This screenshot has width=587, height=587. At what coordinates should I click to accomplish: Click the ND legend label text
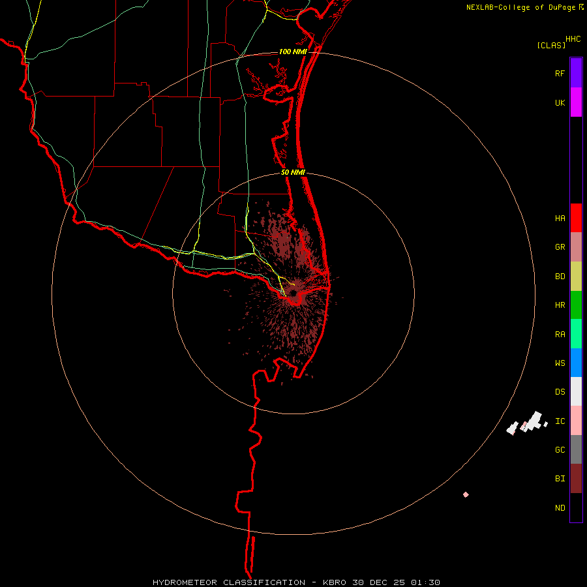(x=560, y=508)
